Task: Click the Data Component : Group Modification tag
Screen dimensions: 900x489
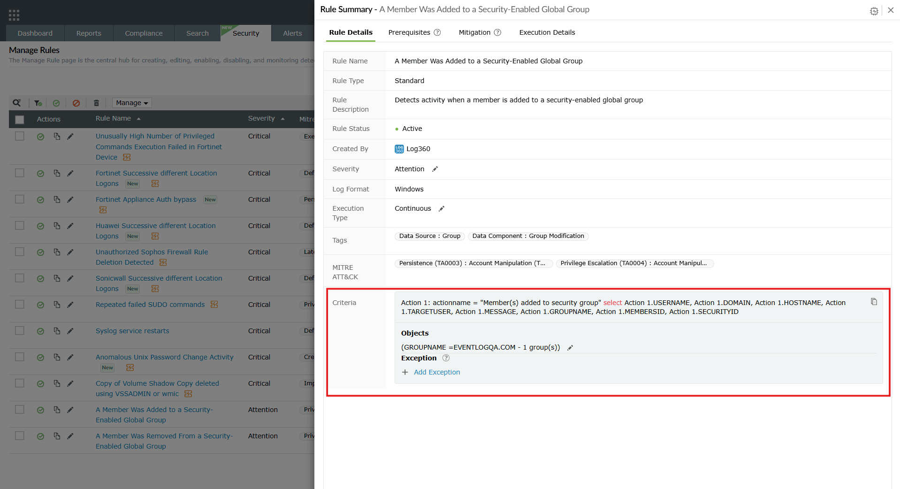Action: click(528, 236)
